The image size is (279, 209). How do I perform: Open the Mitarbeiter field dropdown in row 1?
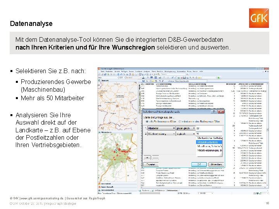pos(162,128)
